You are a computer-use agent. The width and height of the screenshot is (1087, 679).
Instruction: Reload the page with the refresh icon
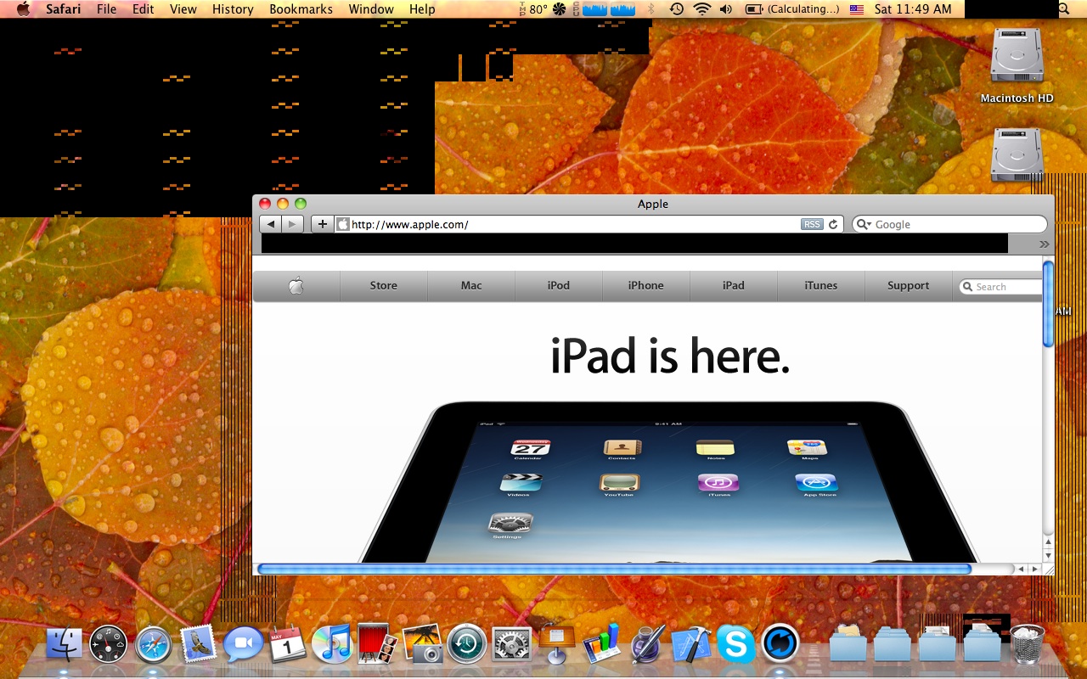(834, 224)
